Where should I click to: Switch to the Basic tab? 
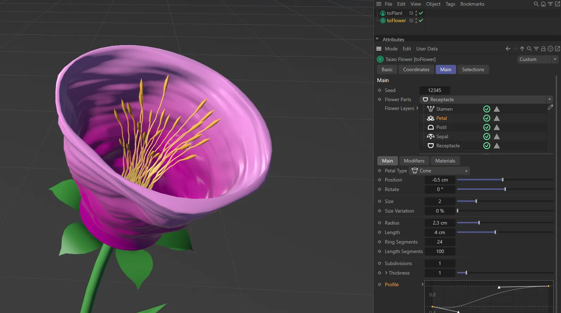(387, 69)
